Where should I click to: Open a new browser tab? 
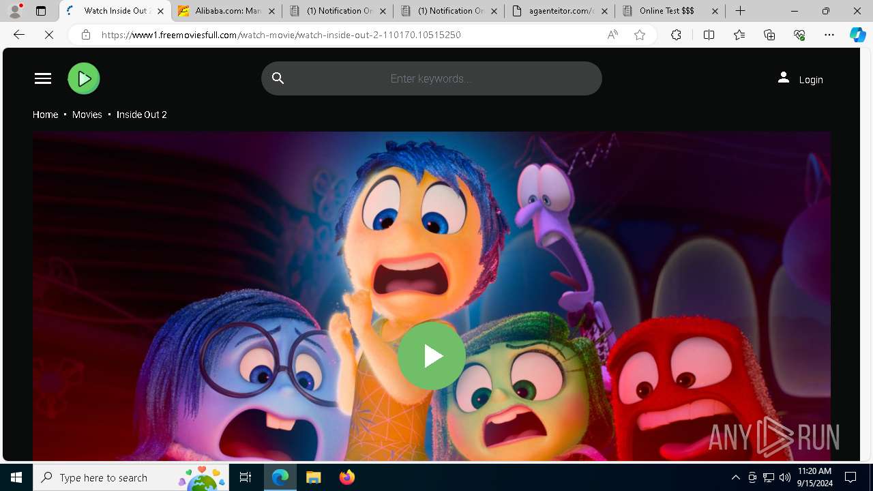tap(740, 11)
